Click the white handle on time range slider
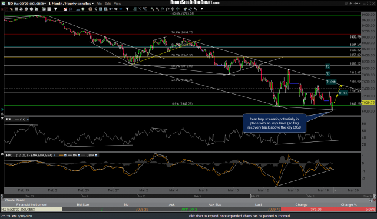377x219 pixels. pyautogui.click(x=250, y=196)
